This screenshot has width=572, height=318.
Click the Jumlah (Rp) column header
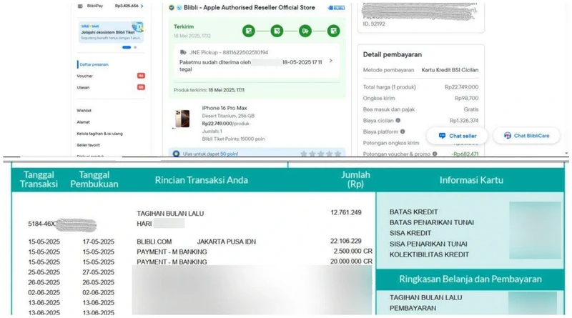point(355,179)
